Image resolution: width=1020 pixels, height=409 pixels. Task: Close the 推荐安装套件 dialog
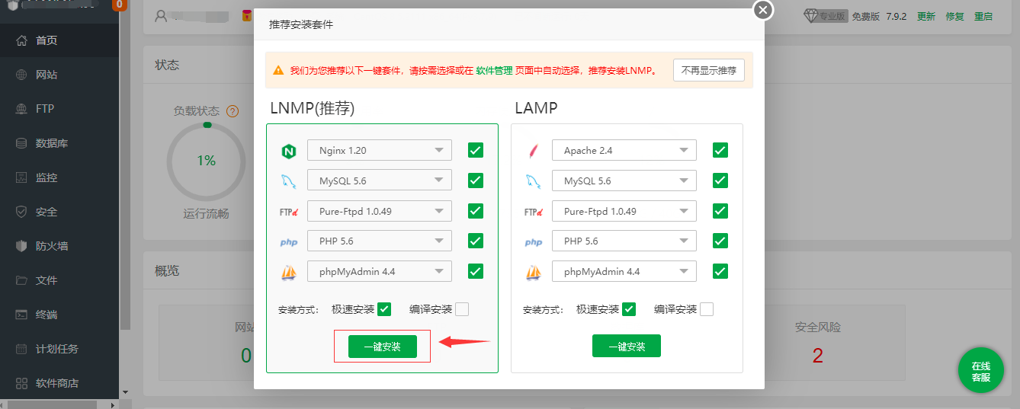tap(763, 10)
